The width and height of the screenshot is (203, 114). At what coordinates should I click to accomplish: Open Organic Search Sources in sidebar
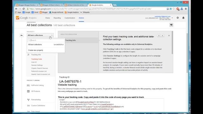tap(39, 68)
